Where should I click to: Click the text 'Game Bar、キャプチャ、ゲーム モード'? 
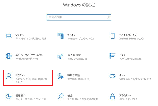135,79
